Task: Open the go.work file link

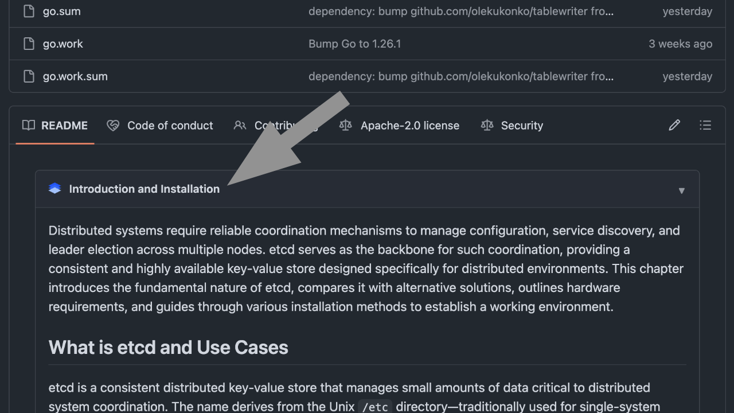Action: point(63,44)
